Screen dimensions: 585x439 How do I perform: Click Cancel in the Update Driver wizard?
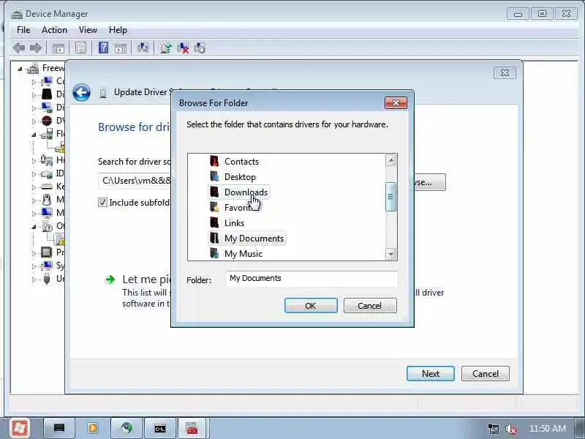tap(486, 373)
